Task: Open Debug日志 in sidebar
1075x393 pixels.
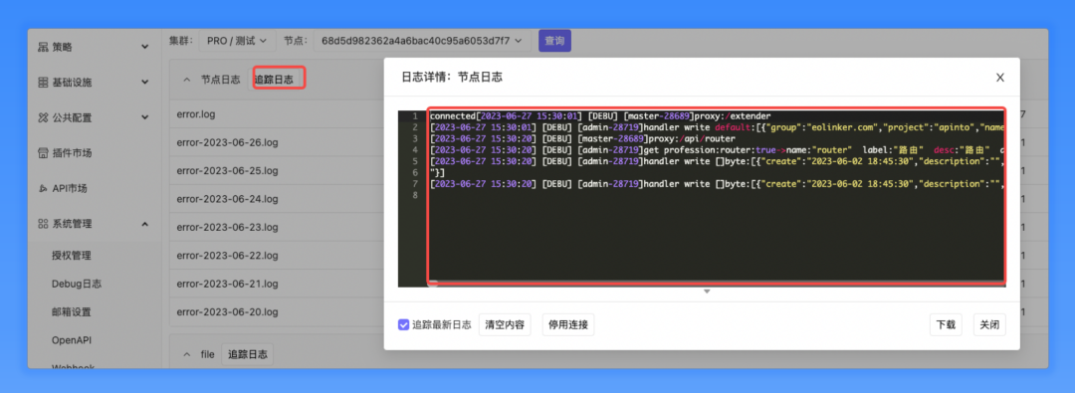Action: [76, 284]
